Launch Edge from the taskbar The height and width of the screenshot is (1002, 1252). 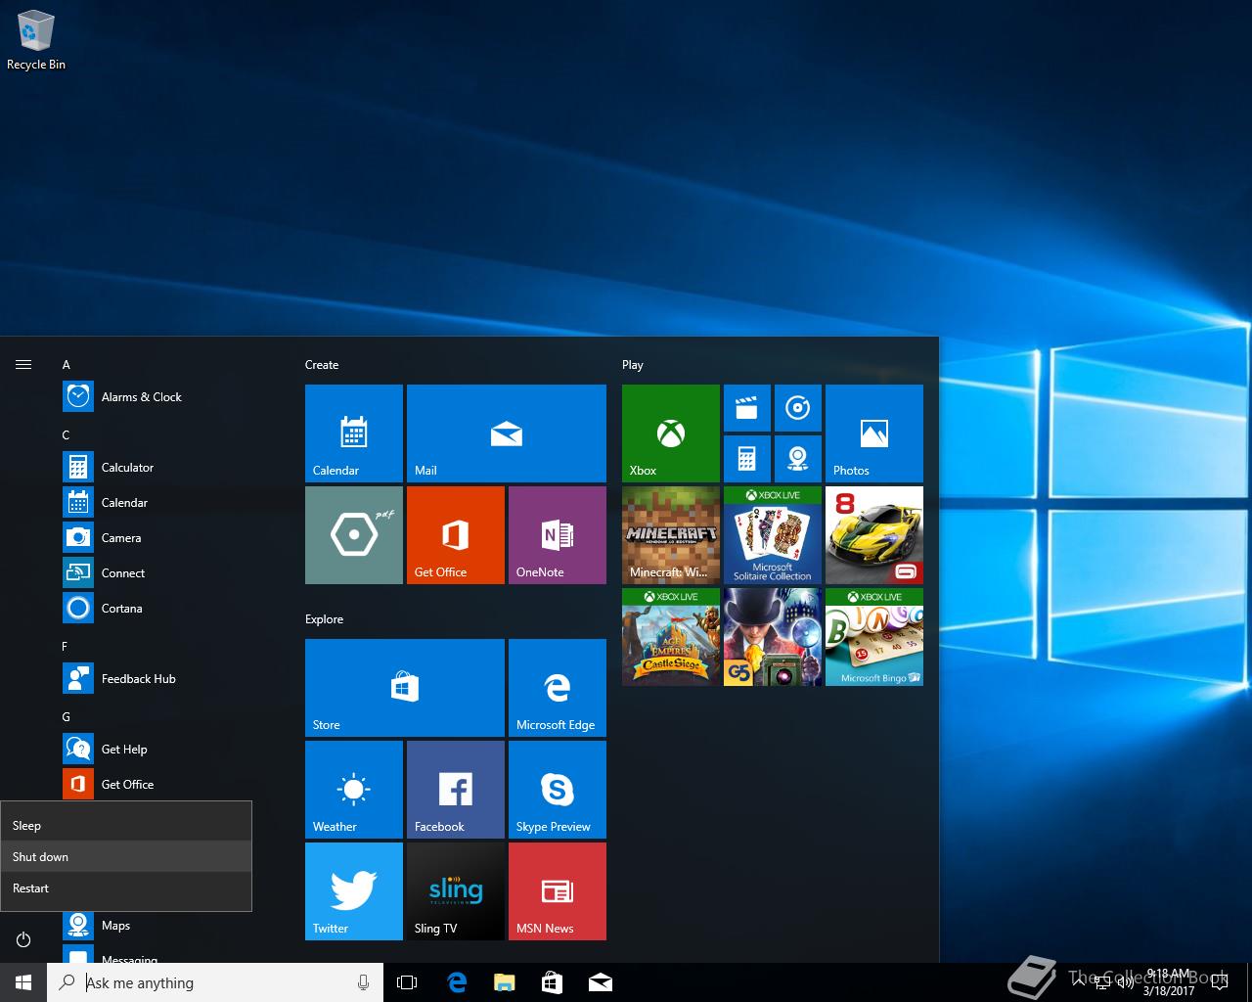pos(457,982)
